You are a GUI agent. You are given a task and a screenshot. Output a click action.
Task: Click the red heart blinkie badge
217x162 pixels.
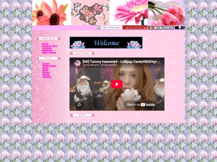(x=135, y=27)
